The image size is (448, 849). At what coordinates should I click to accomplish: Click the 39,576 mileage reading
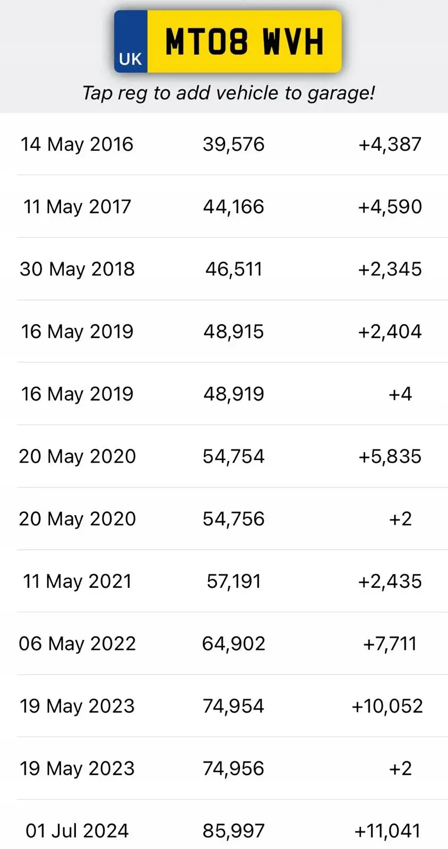point(234,144)
